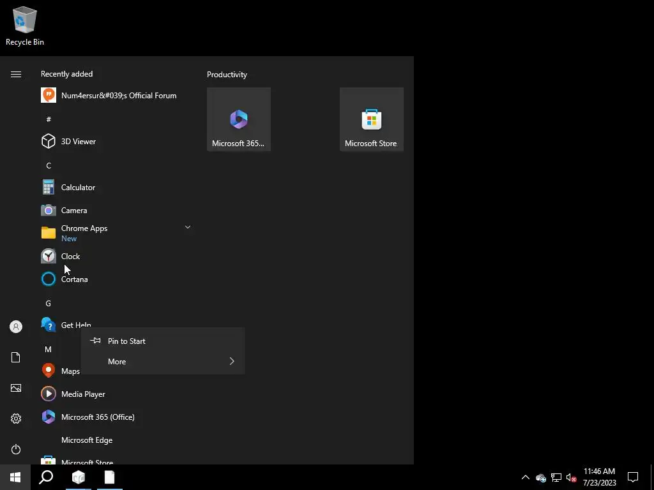Open Microsoft Edge from app list

point(86,440)
